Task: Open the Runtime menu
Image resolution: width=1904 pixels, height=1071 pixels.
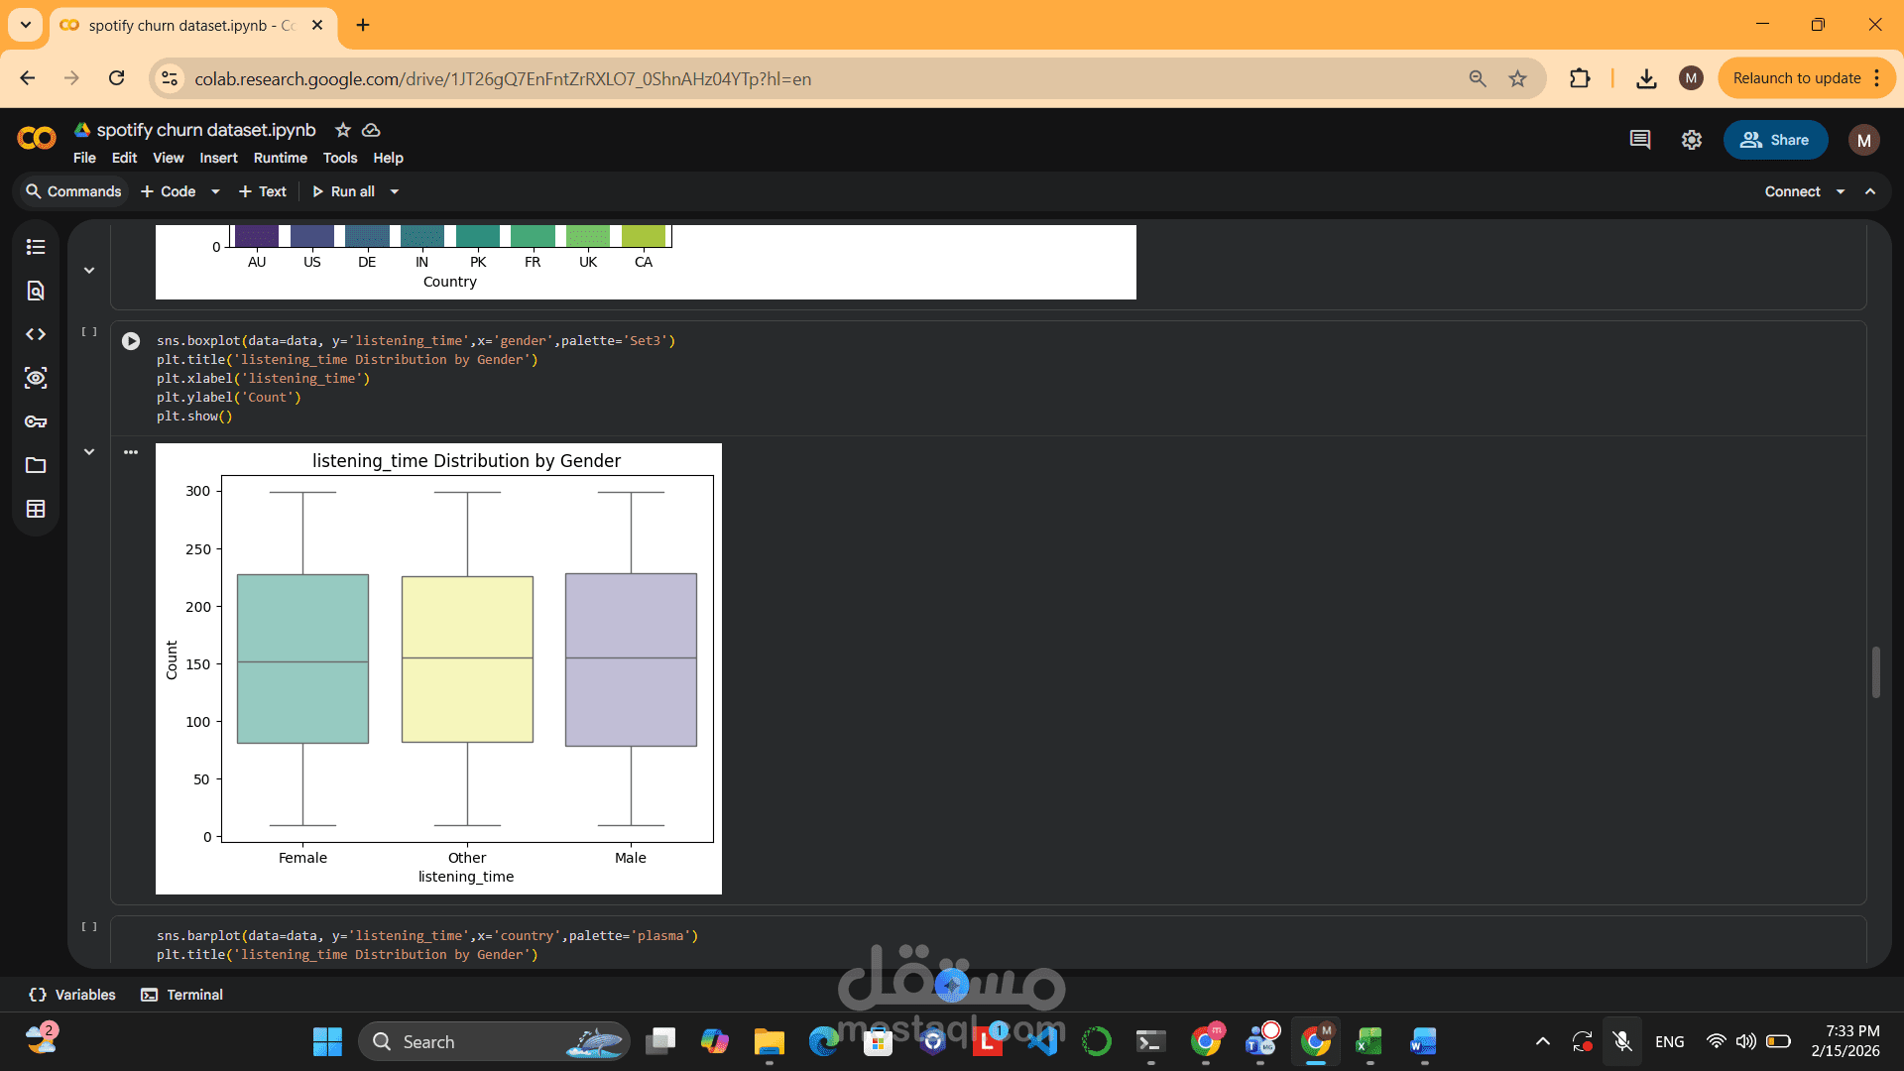Action: [280, 158]
